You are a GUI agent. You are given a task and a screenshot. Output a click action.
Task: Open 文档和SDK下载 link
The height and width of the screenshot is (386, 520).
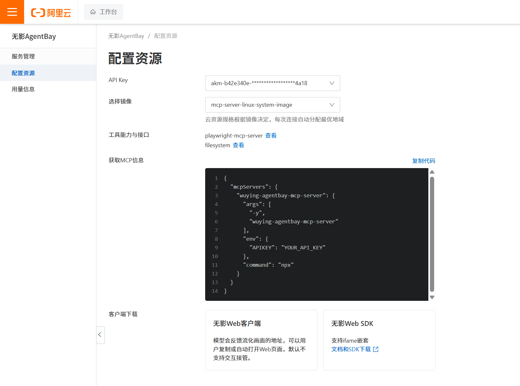click(351, 349)
